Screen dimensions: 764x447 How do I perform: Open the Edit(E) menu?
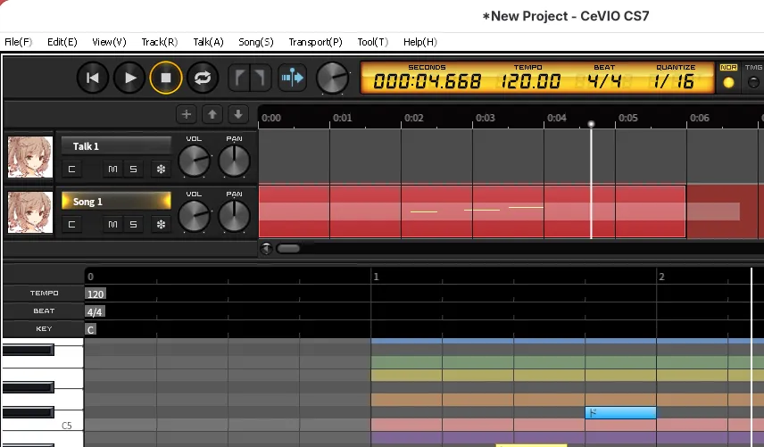(62, 42)
